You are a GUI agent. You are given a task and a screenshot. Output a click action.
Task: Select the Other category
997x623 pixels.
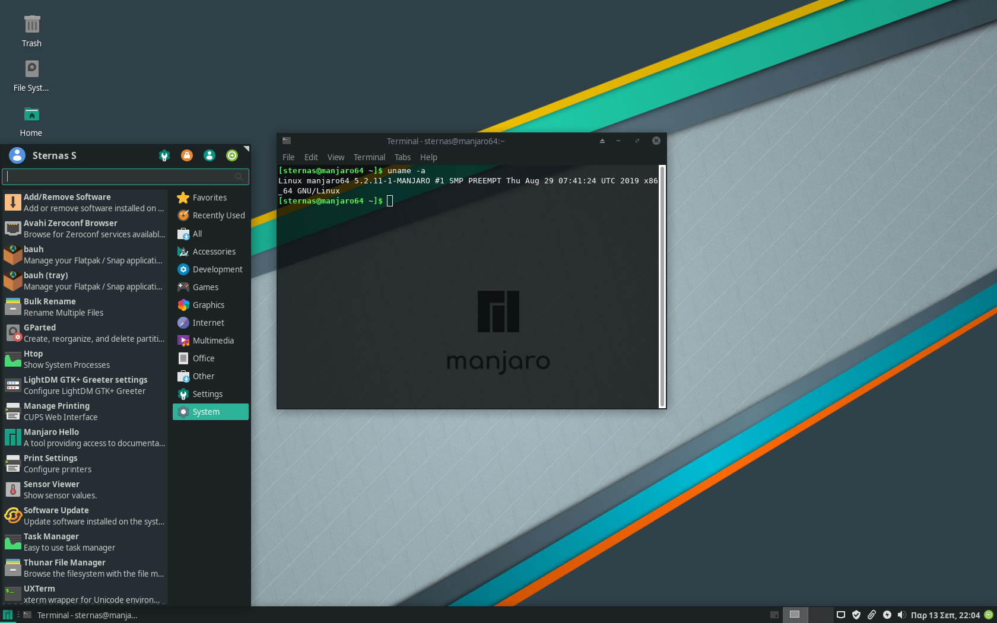coord(211,376)
